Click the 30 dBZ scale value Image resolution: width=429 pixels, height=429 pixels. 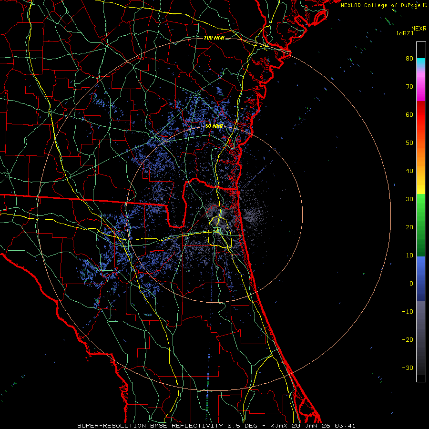(409, 199)
